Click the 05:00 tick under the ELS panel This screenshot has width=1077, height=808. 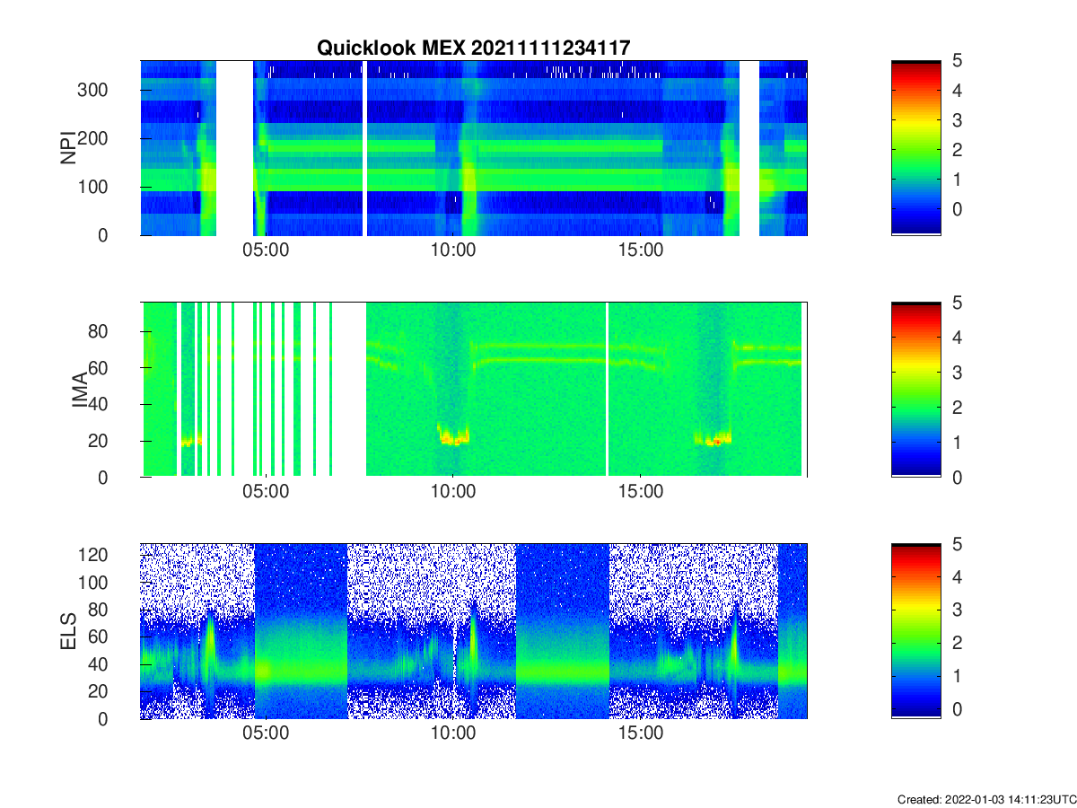point(266,733)
